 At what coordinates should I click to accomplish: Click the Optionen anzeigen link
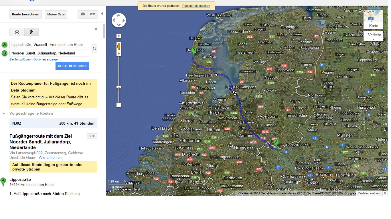click(x=46, y=59)
